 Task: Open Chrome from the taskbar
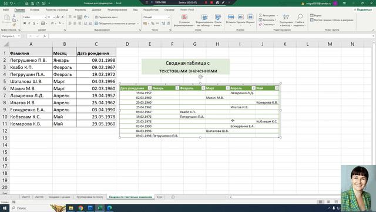(x=80, y=208)
